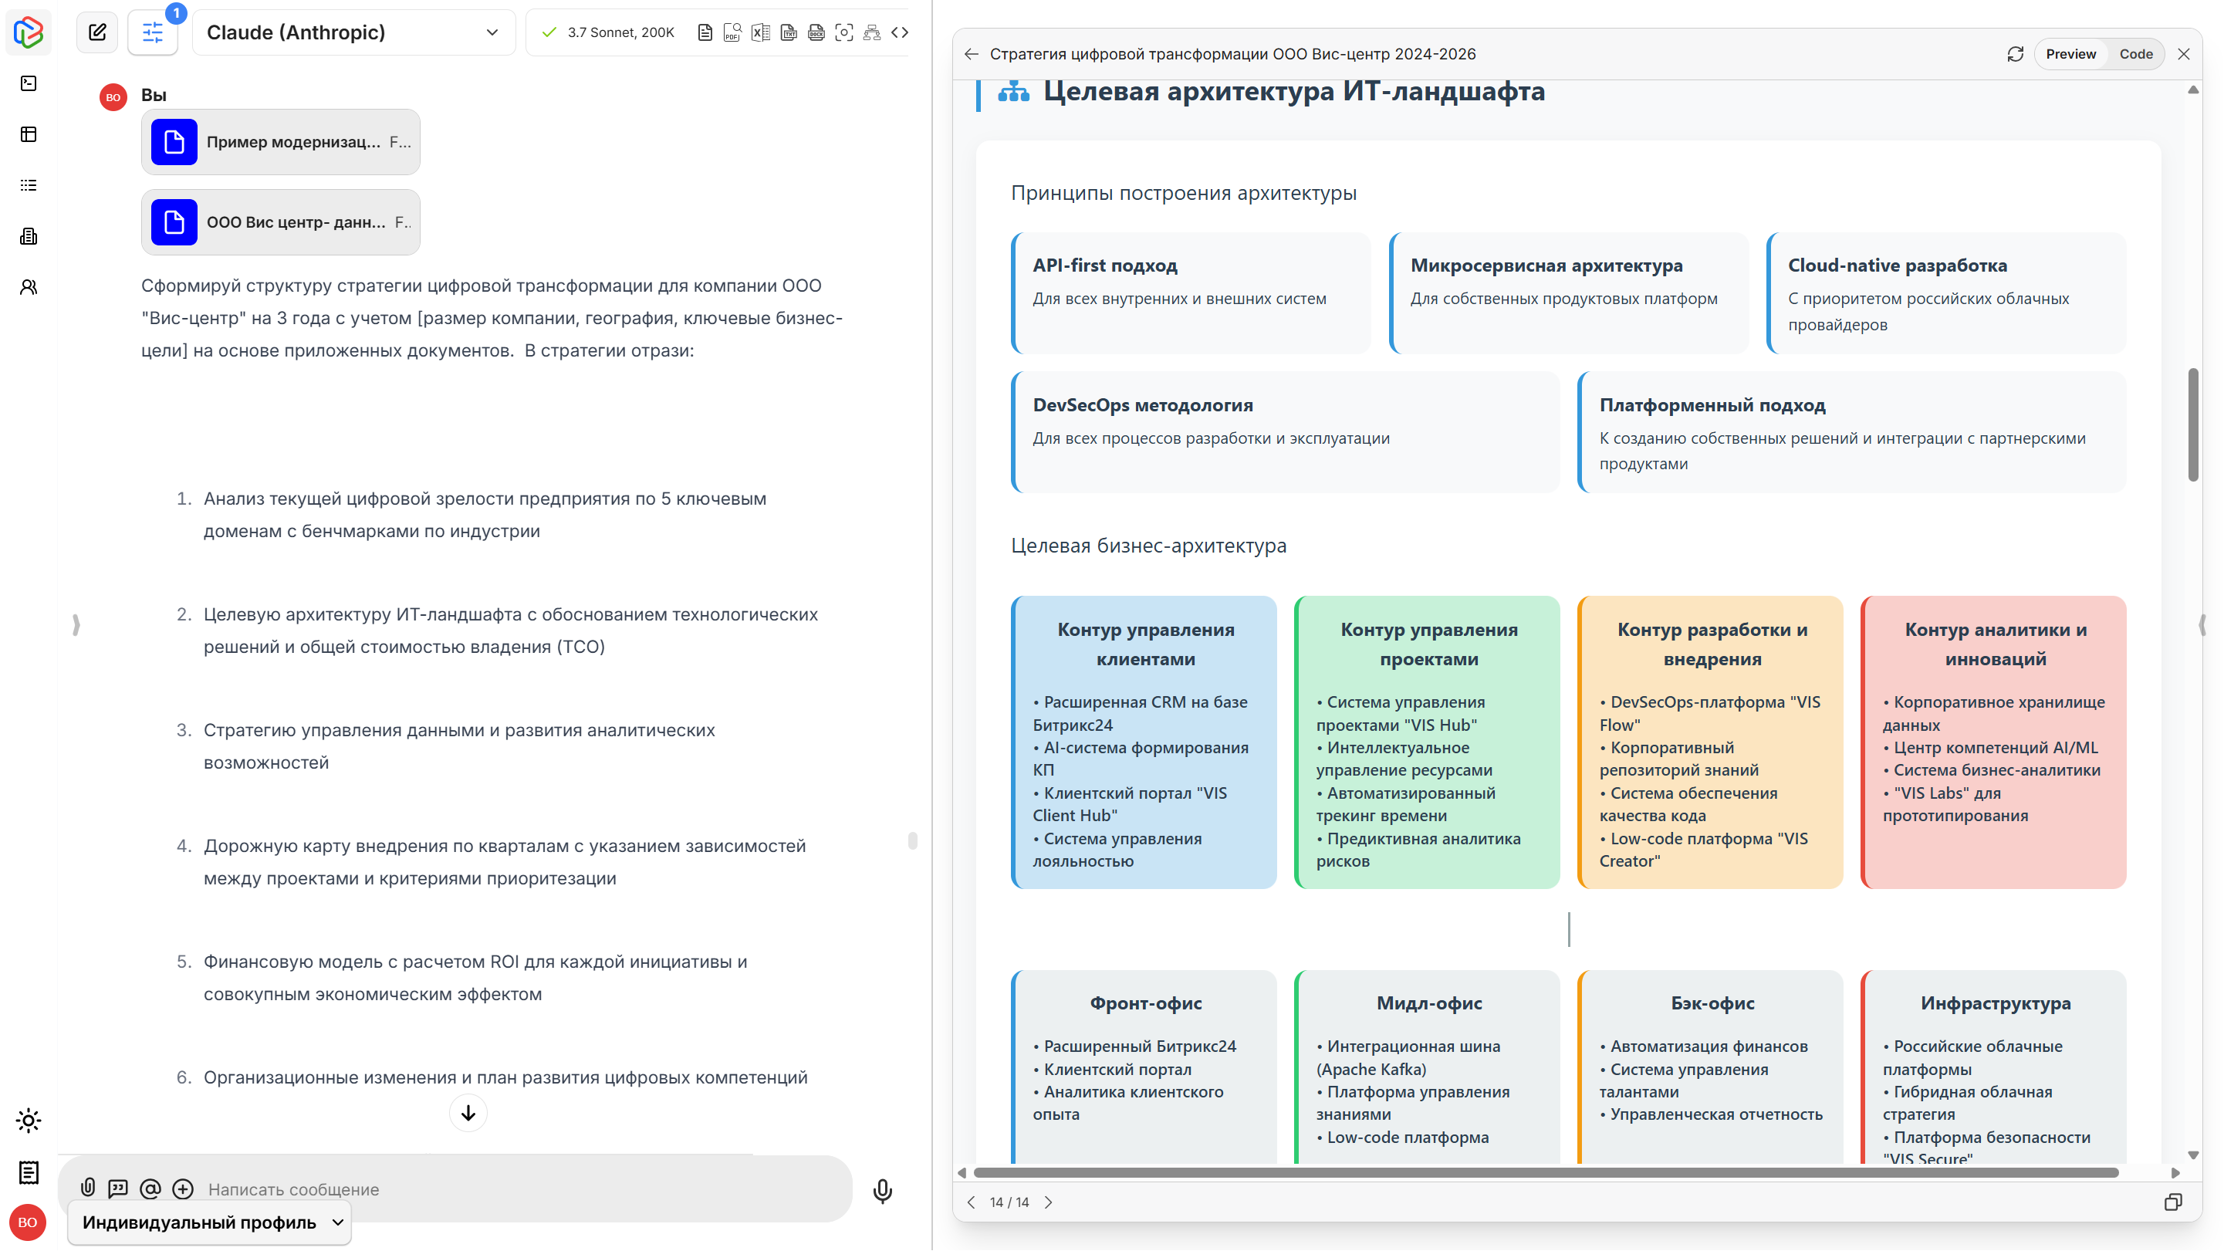Click the Excel spreadsheet icon in the toolbar
Image resolution: width=2224 pixels, height=1251 pixels.
point(761,33)
